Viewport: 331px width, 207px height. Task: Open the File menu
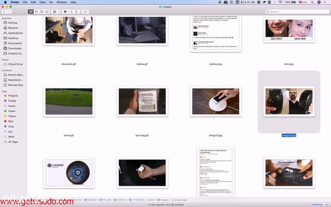tap(25, 2)
